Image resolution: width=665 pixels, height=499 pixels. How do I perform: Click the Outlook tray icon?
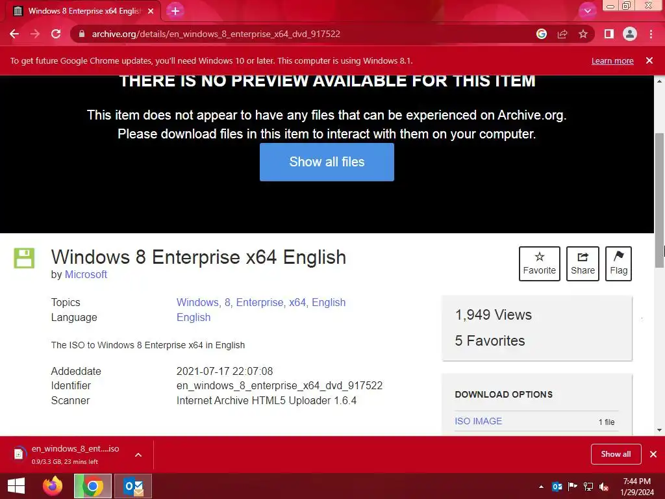click(557, 487)
